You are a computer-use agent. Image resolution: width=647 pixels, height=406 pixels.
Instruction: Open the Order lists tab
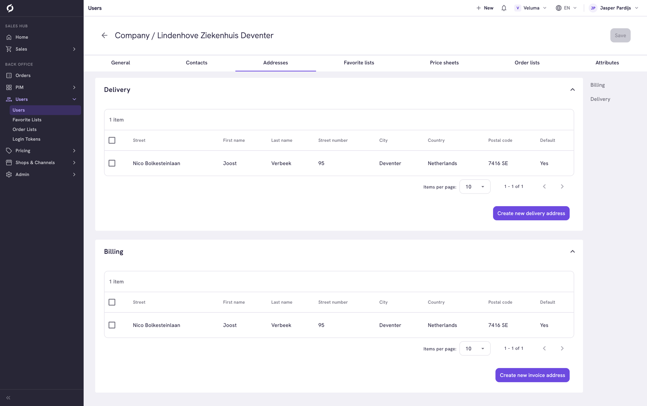click(527, 63)
